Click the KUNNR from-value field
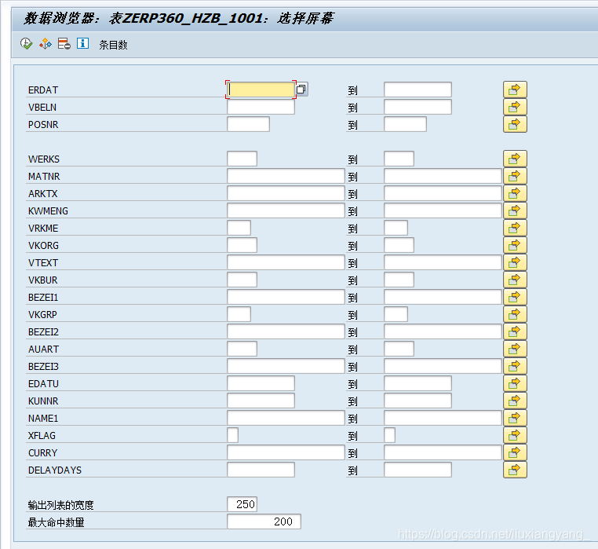Viewport: 598px width, 549px height. click(x=261, y=401)
